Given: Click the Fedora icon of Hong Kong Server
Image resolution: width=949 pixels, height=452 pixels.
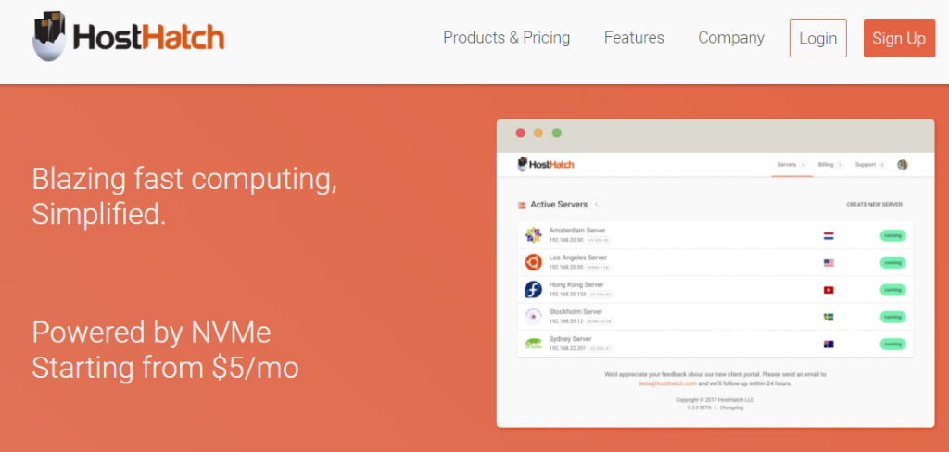Looking at the screenshot, I should (533, 289).
